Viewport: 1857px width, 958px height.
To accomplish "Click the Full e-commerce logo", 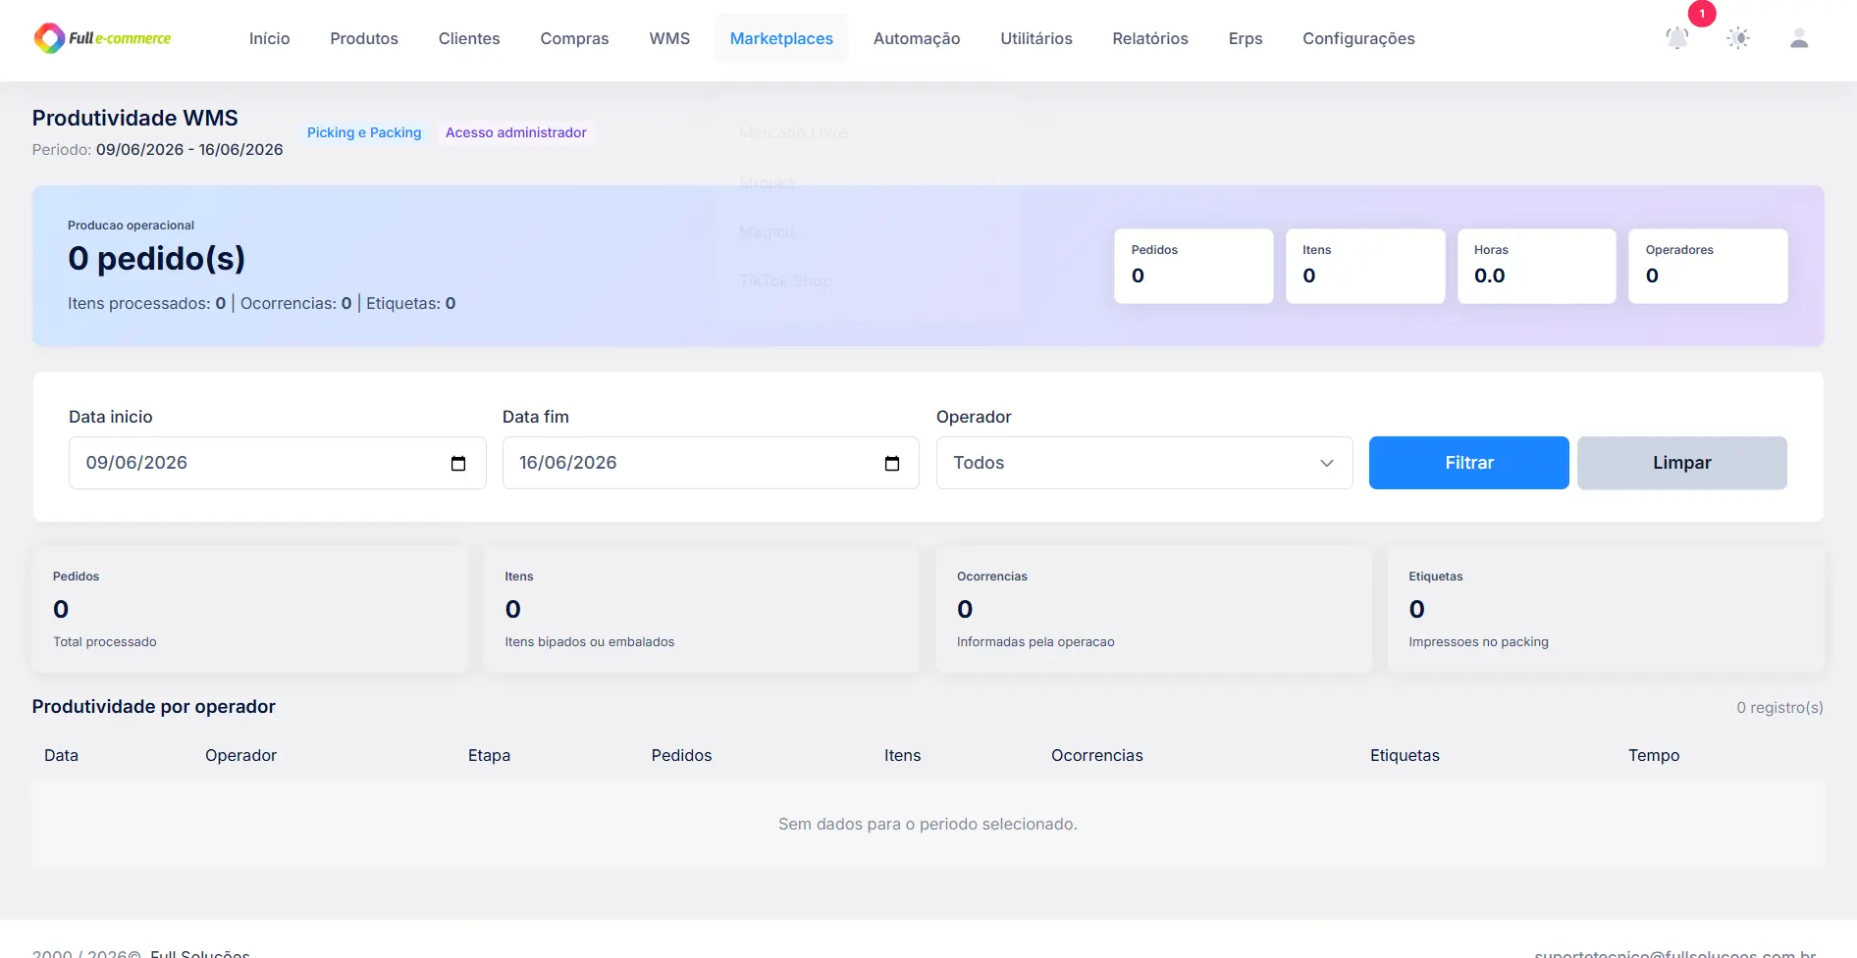I will [102, 38].
